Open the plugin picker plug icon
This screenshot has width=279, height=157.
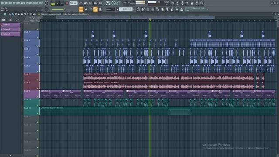pyautogui.click(x=167, y=10)
